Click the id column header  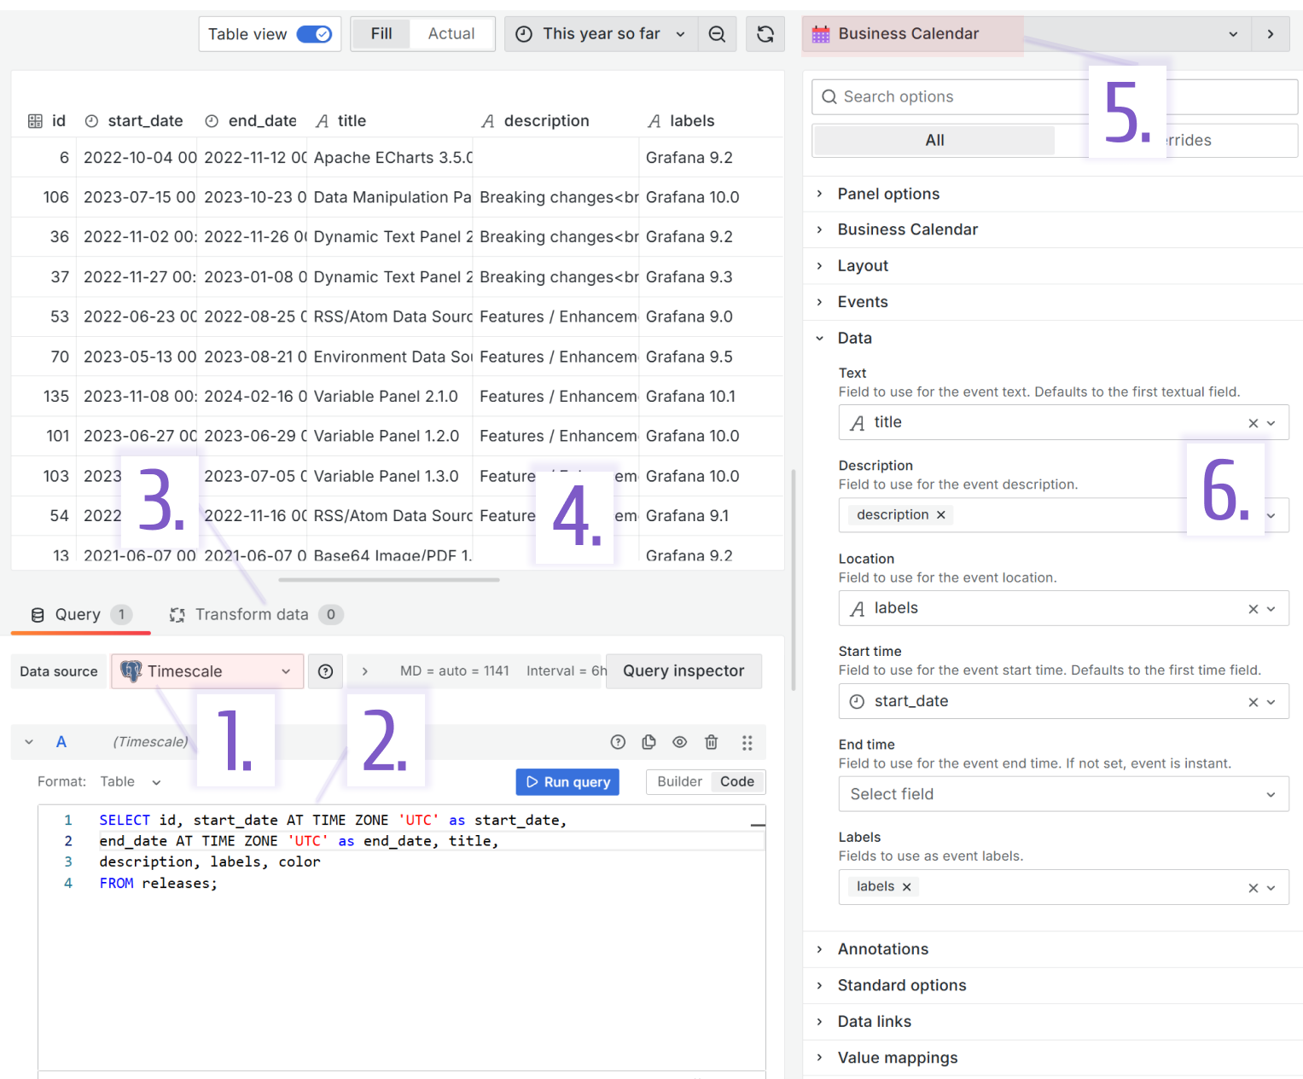(x=47, y=121)
